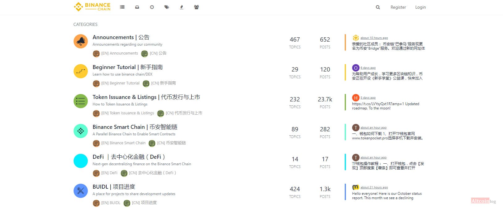Click the Announcements latest poster avatar
The image size is (503, 209).
(356, 38)
